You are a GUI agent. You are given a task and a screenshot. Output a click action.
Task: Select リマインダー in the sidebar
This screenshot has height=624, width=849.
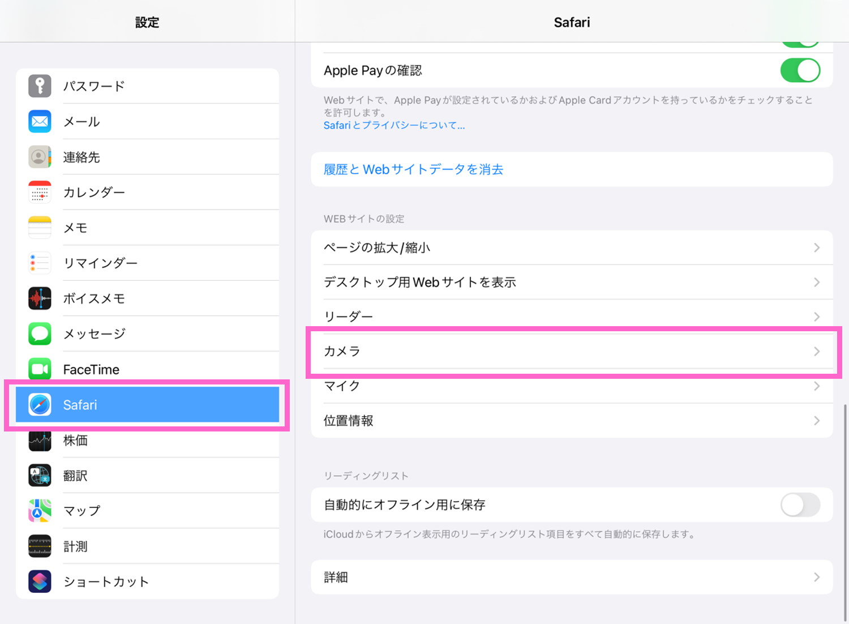100,263
